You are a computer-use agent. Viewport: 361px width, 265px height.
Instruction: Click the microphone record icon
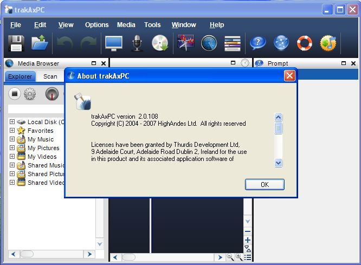coord(137,43)
